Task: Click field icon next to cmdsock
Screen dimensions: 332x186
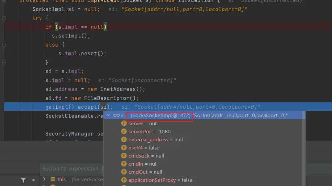Action: (x=124, y=156)
